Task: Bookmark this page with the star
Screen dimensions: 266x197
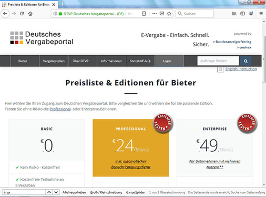Action: tap(169, 14)
